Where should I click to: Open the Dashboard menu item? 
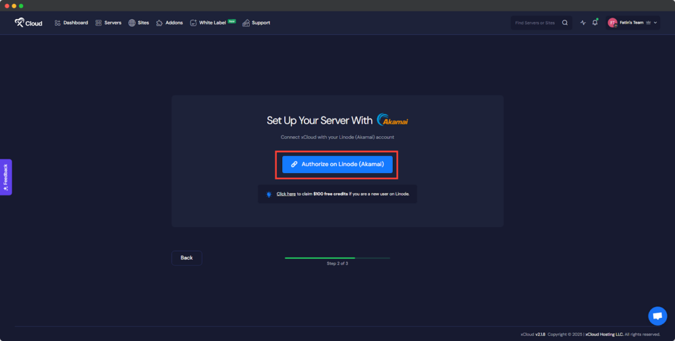click(71, 23)
